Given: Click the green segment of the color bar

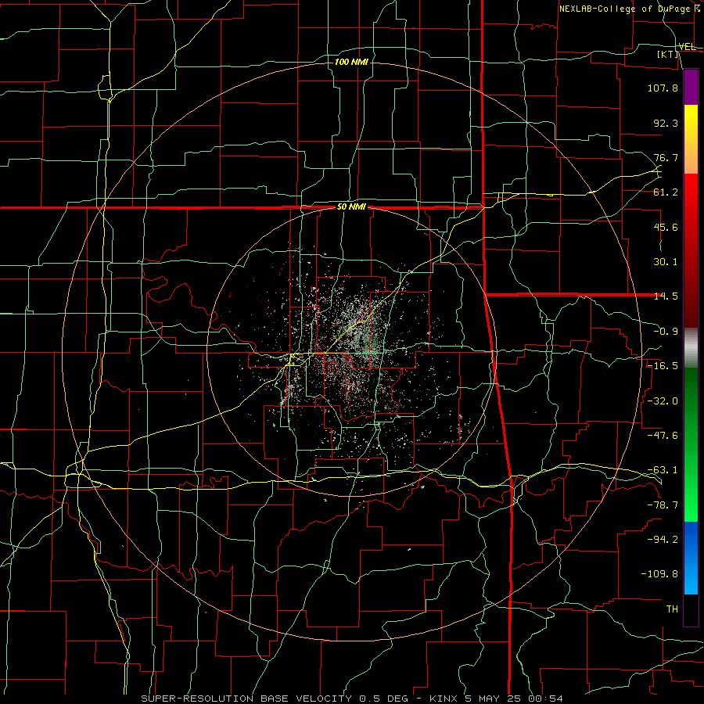Looking at the screenshot, I should click(691, 444).
